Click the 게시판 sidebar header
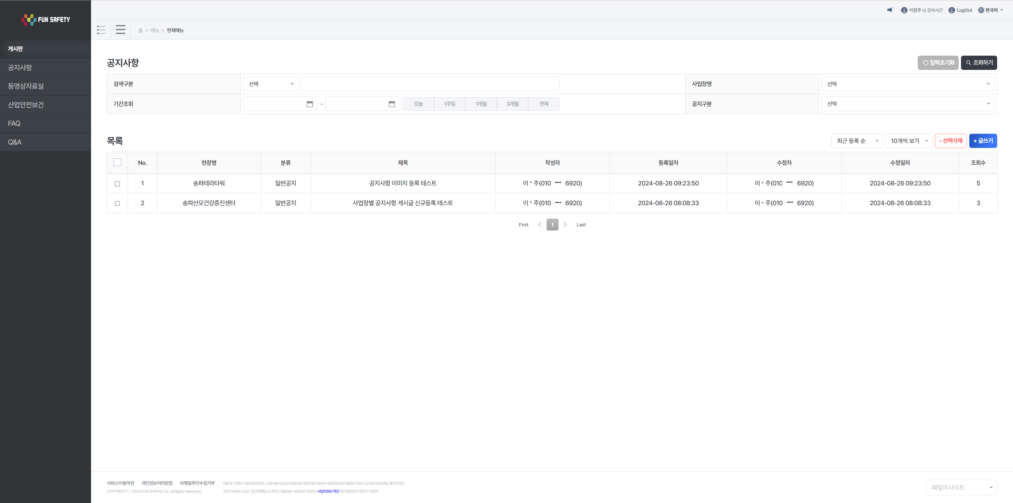This screenshot has width=1013, height=503. coord(45,49)
